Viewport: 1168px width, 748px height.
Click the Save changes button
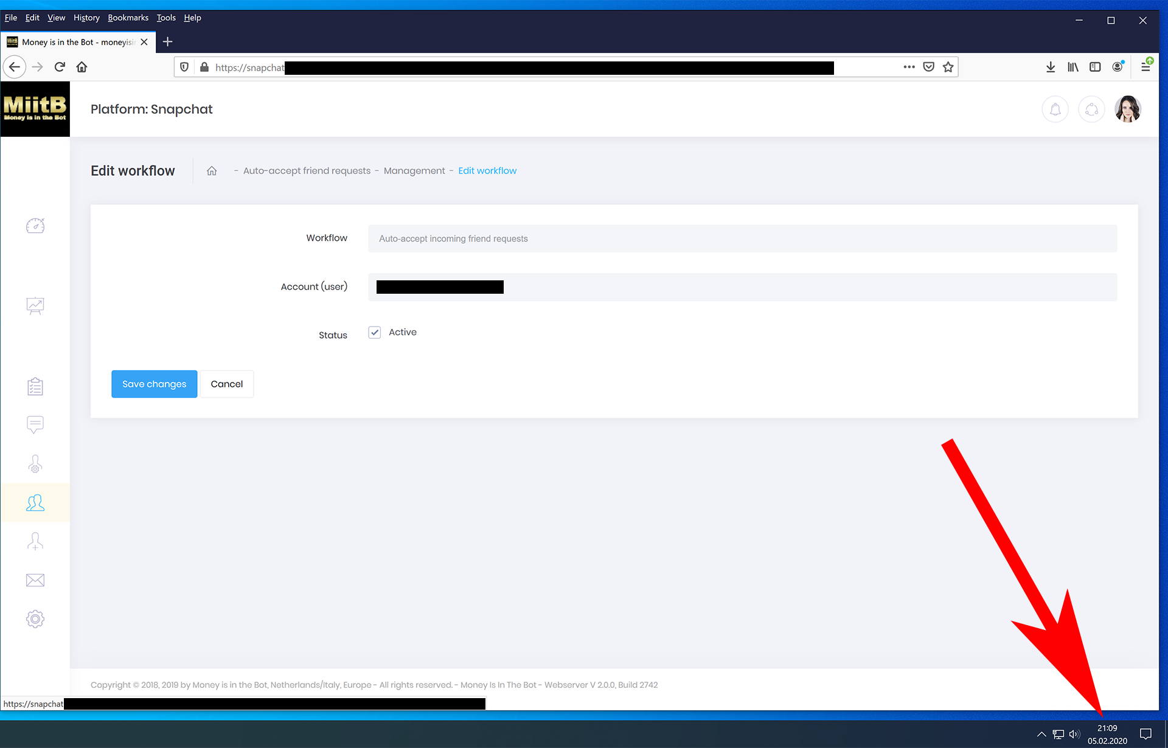155,384
